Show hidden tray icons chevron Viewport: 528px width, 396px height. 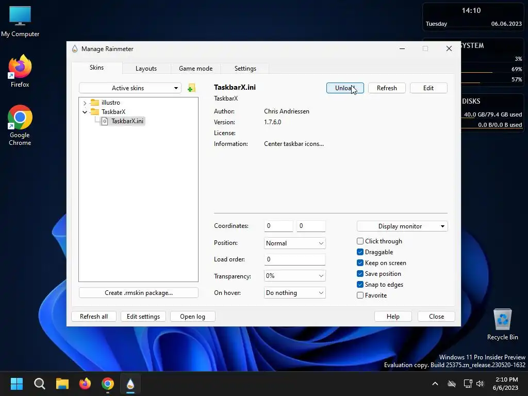[435, 384]
